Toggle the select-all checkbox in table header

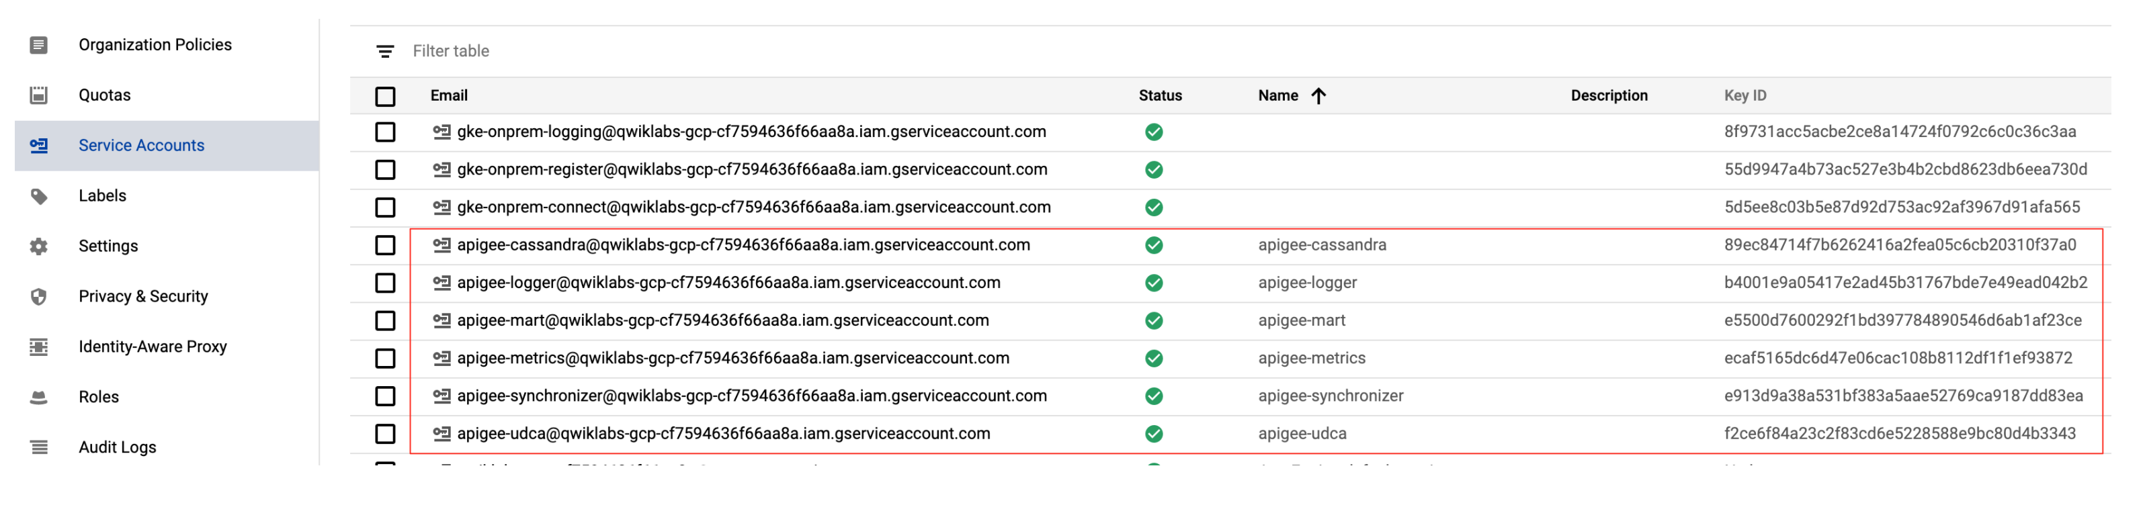384,97
